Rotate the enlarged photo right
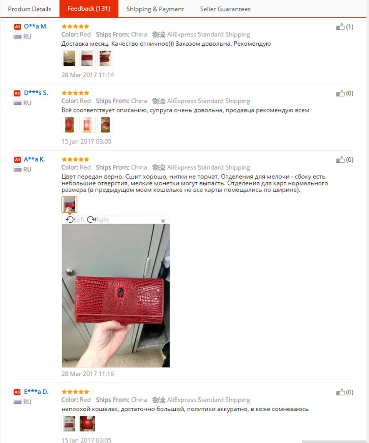Viewport: 369px width, 443px height. [x=98, y=220]
